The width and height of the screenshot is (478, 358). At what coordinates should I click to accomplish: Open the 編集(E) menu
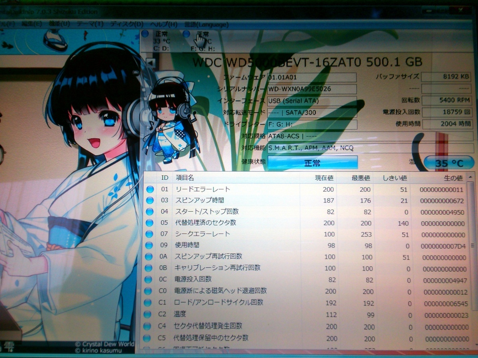(x=32, y=23)
